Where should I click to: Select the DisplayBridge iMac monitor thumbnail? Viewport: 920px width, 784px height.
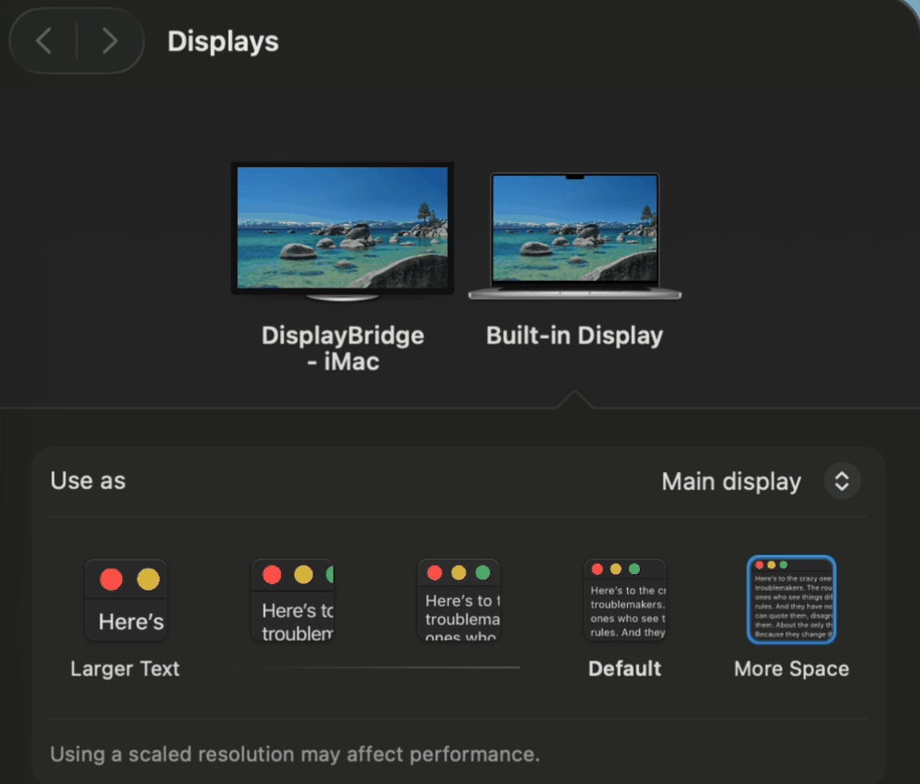point(342,231)
